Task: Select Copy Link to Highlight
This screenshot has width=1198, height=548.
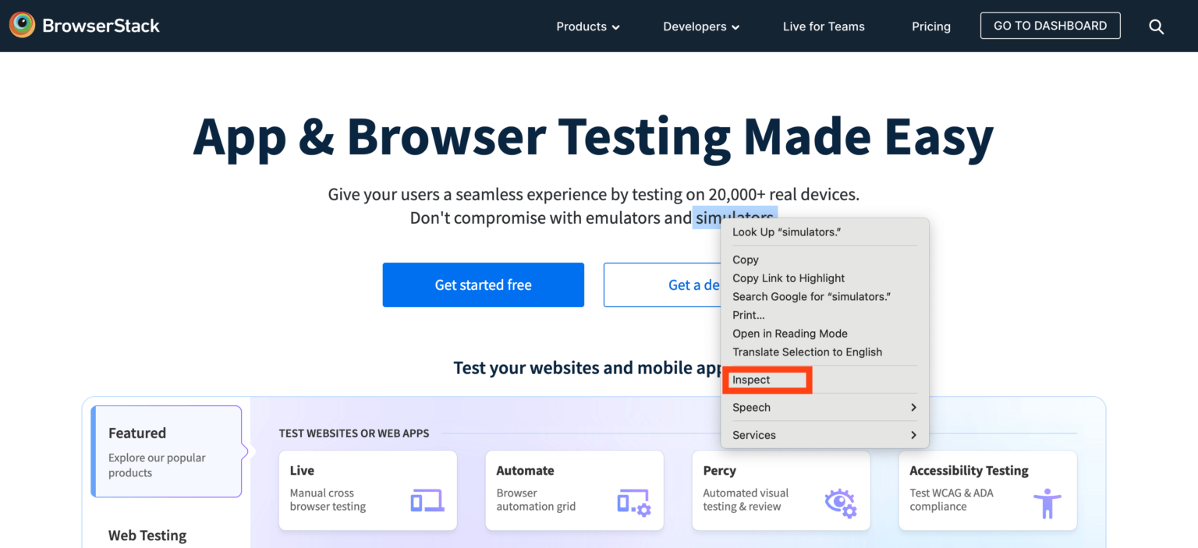Action: pos(788,278)
